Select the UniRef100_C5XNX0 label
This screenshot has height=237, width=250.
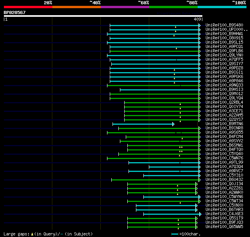point(224,205)
